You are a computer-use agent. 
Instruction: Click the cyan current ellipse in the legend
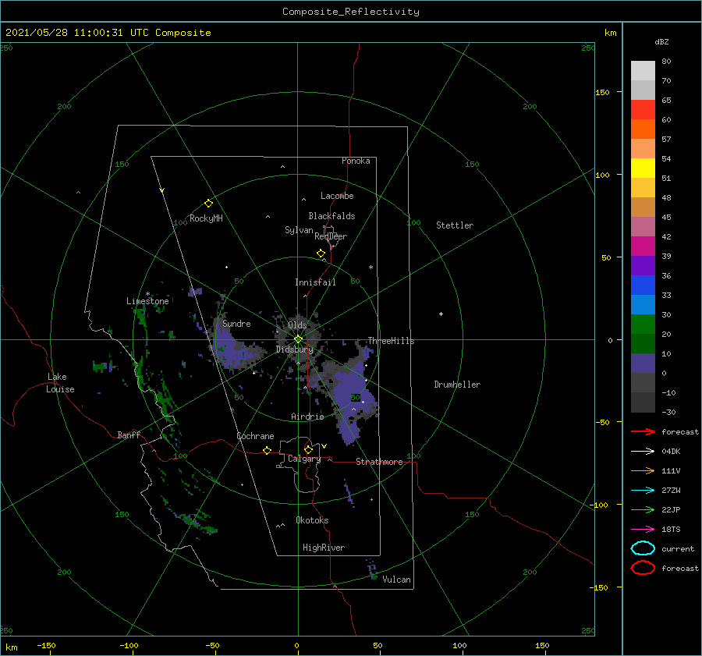tap(643, 548)
